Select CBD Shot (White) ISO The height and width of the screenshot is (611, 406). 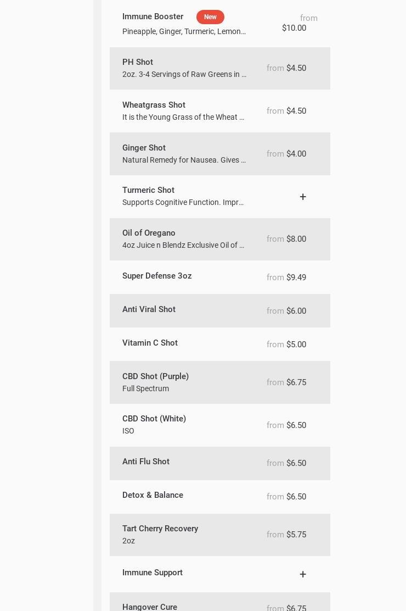(154, 419)
